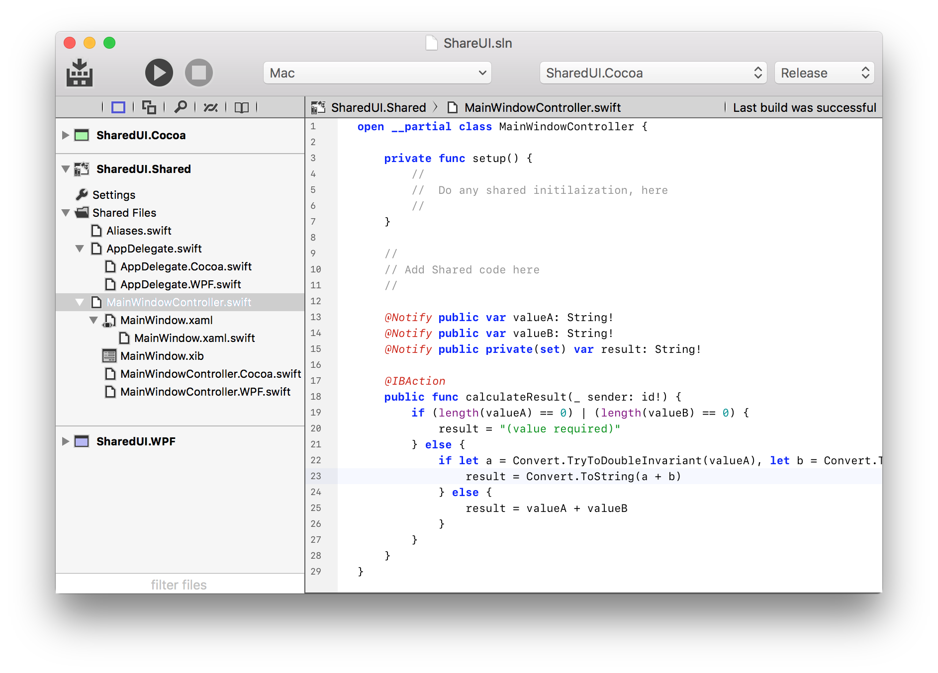The width and height of the screenshot is (938, 673).
Task: Click the filter files input field
Action: 180,585
